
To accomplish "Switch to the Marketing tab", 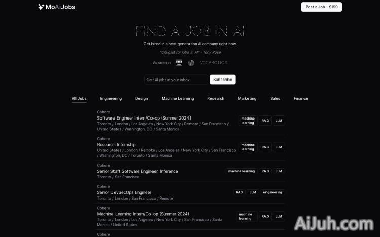I will 247,98.
